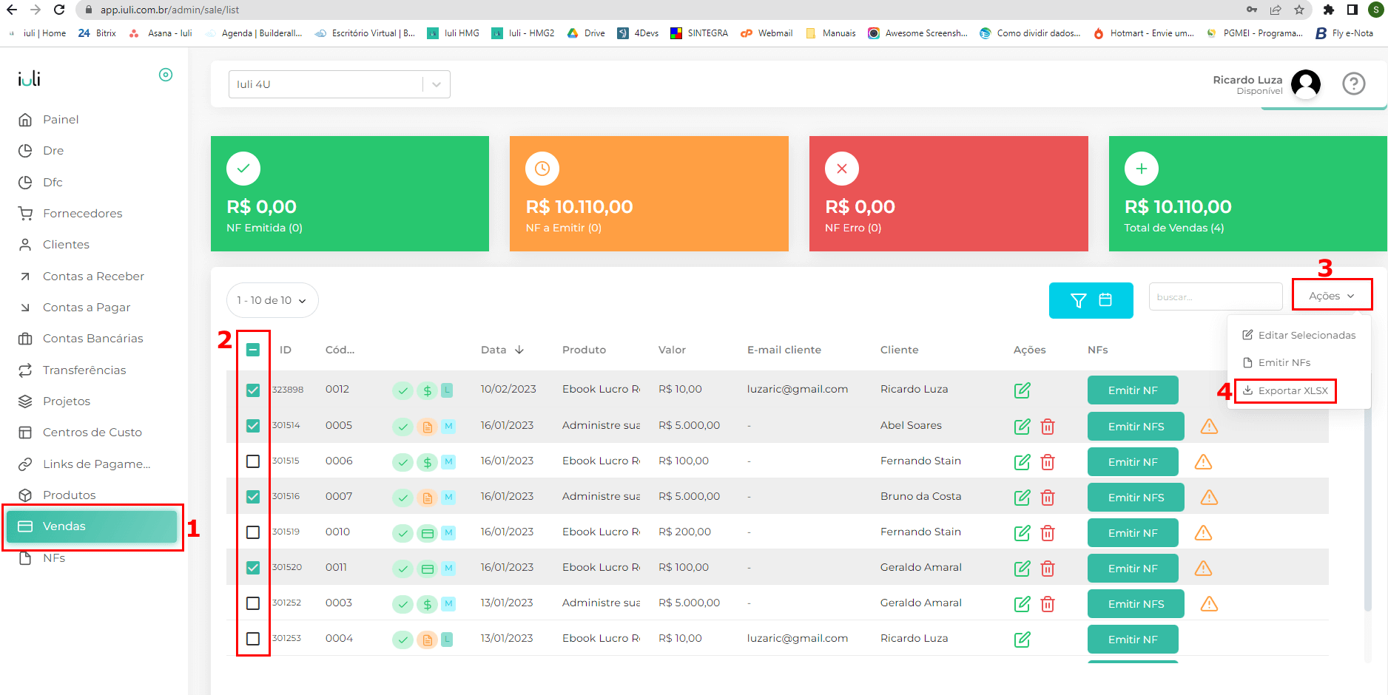Select Exportar XLSX menu option

pyautogui.click(x=1285, y=390)
